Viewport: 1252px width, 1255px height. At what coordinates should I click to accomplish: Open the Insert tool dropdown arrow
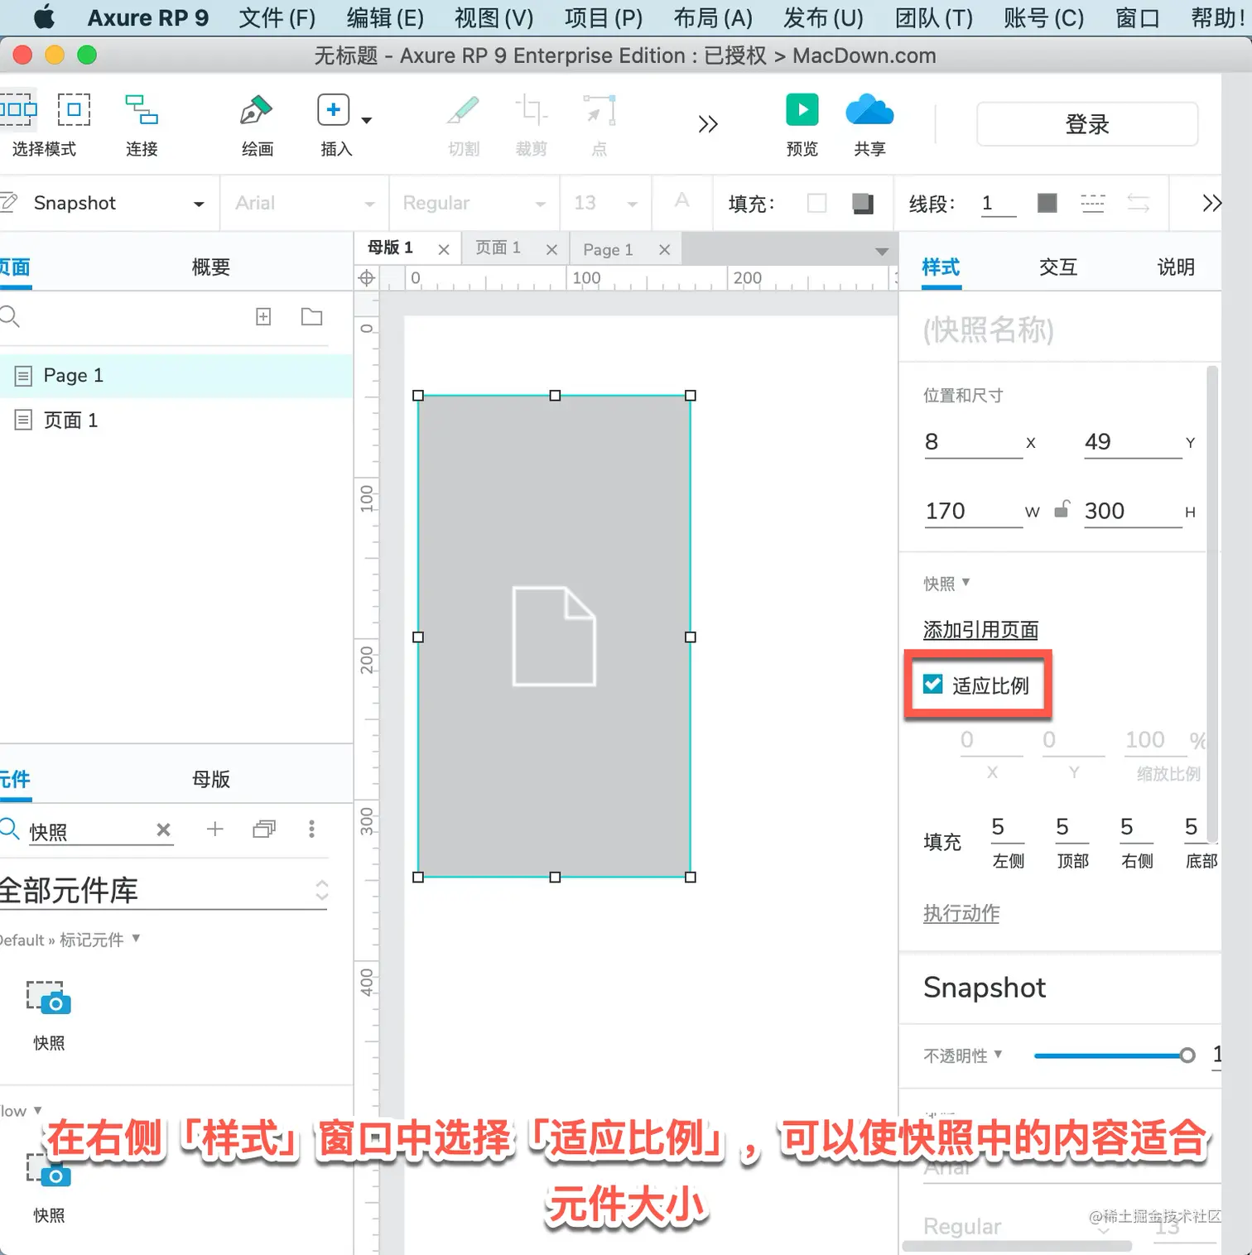(x=367, y=121)
